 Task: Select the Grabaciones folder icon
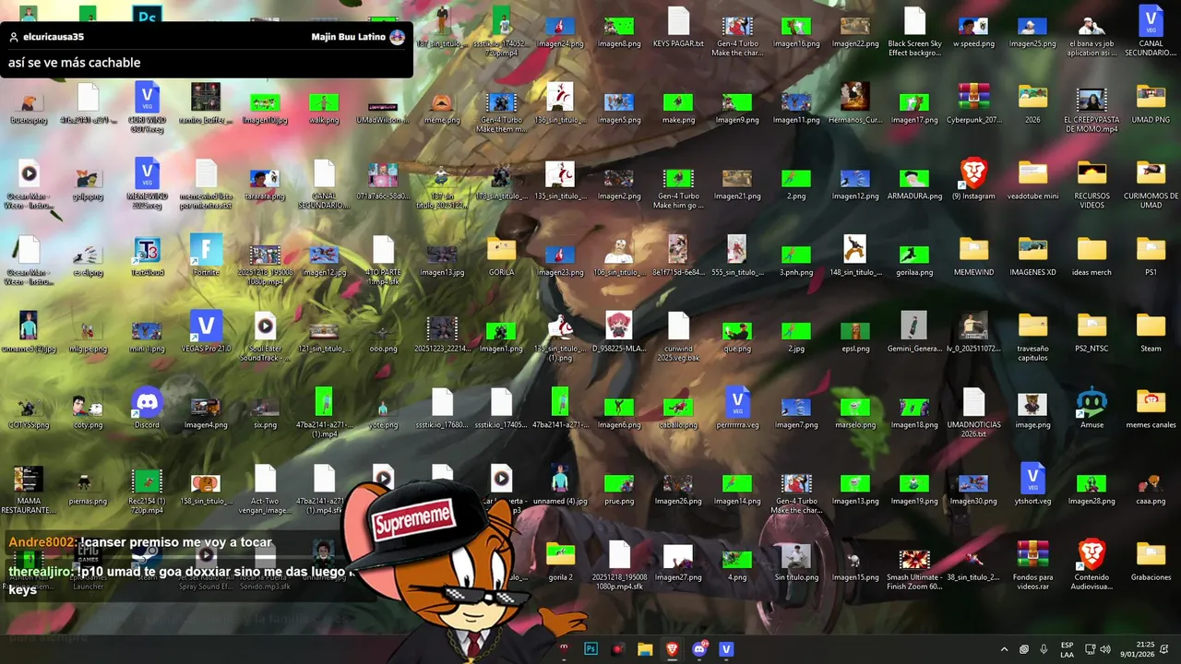[1151, 561]
